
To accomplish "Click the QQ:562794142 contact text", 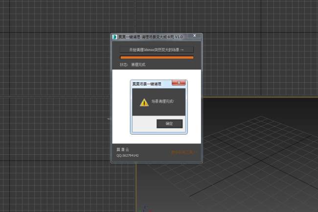I will point(128,155).
